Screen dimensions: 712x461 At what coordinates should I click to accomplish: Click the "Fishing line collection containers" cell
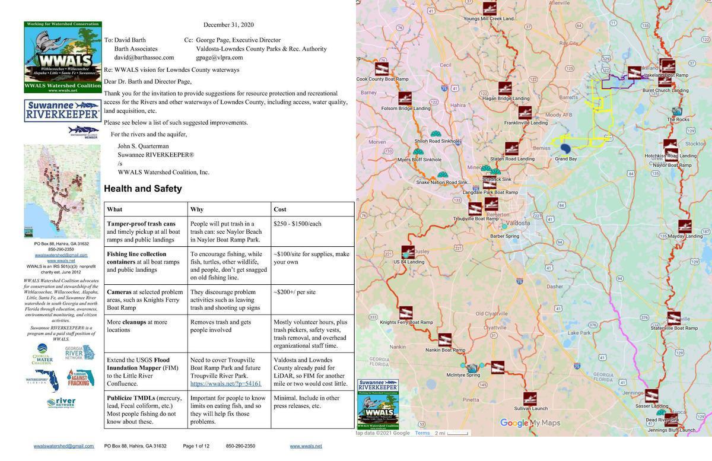coord(146,265)
